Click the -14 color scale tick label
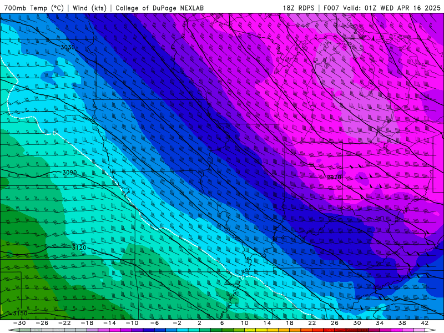The height and width of the screenshot is (333, 444). (109, 323)
